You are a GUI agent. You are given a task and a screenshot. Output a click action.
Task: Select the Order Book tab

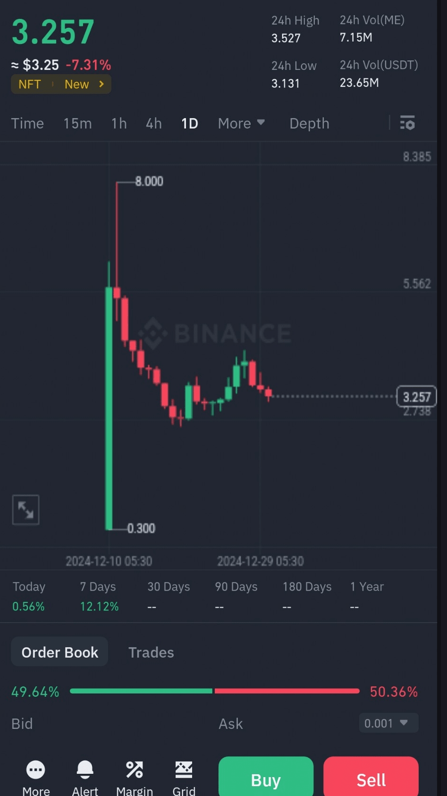[x=60, y=652]
